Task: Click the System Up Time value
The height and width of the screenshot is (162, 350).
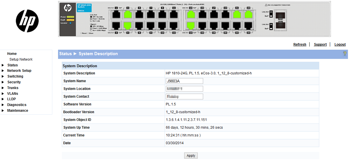Action: coord(194,128)
